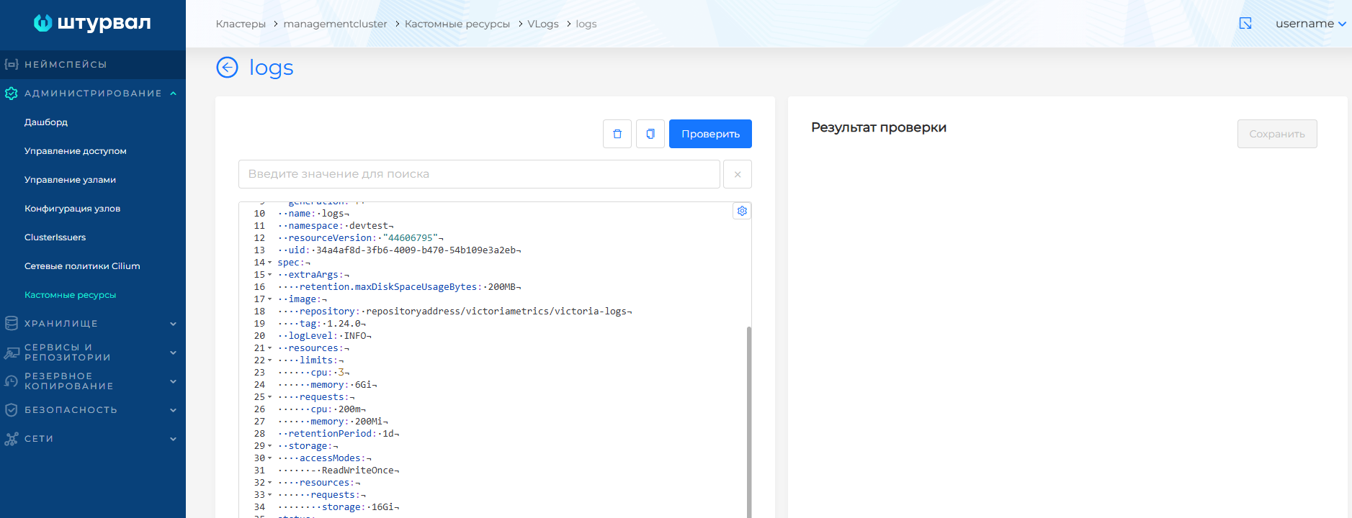Click the back arrow next to logs

pyautogui.click(x=227, y=68)
